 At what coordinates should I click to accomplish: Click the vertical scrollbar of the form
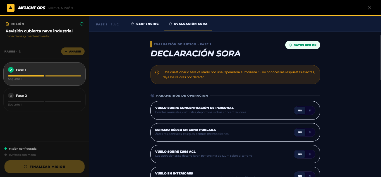(380, 58)
